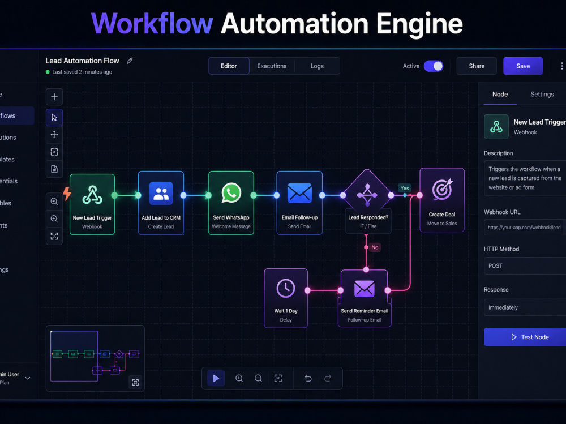This screenshot has height=424, width=566.
Task: Click the Description text box
Action: click(x=525, y=178)
